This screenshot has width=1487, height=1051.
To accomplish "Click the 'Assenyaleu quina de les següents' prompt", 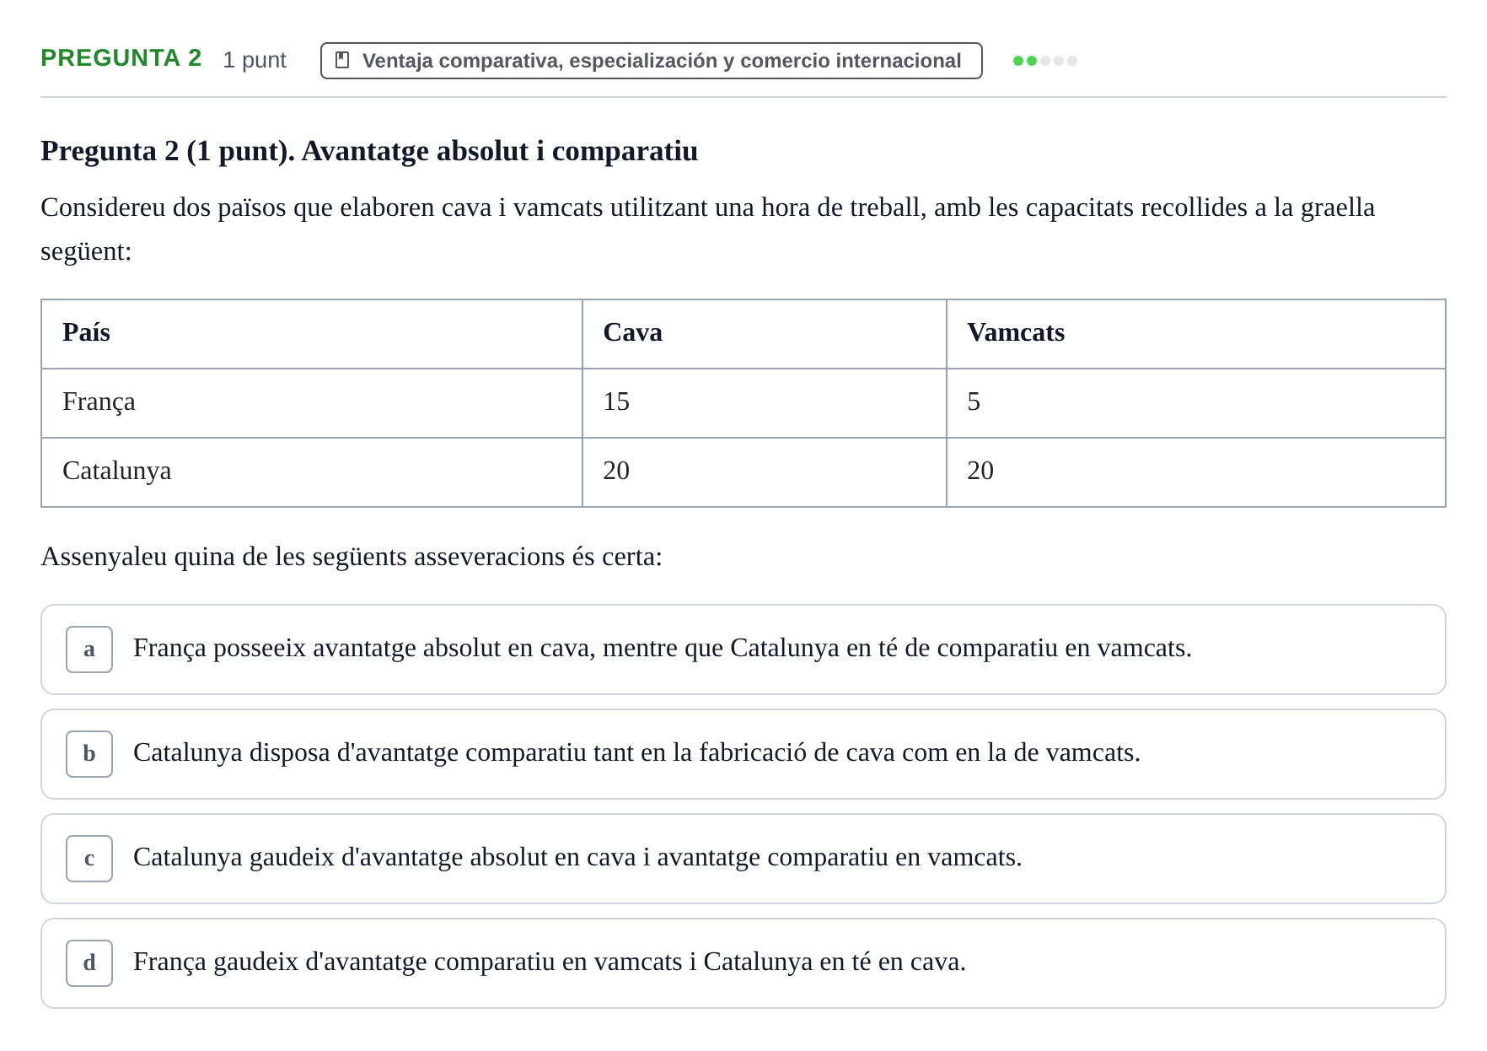I will (x=352, y=557).
